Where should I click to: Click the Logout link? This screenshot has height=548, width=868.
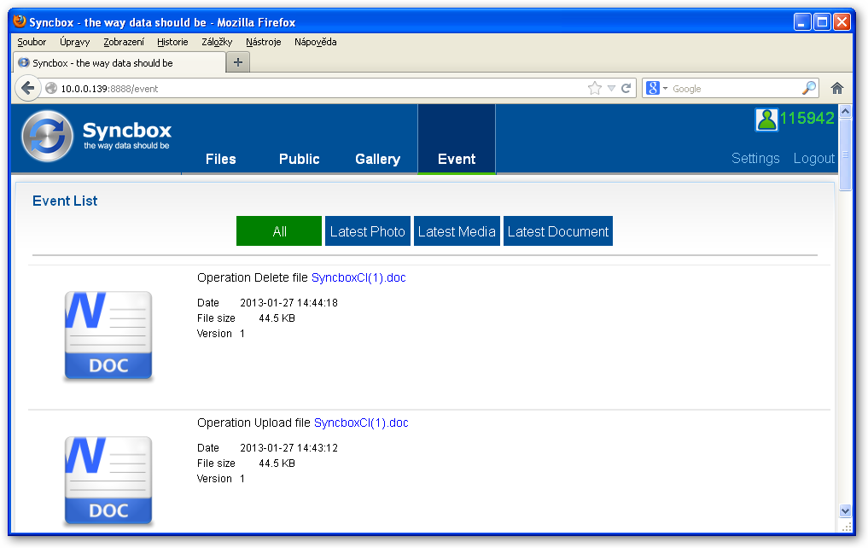point(813,158)
